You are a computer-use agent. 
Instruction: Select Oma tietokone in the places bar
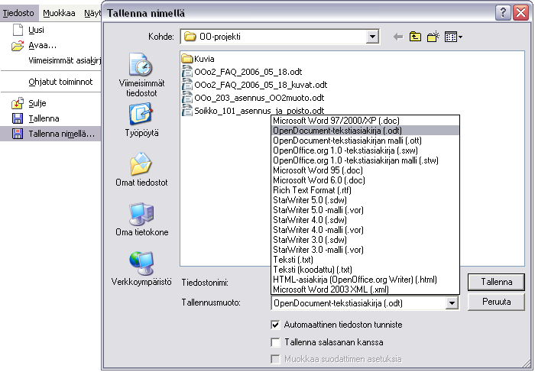[141, 219]
